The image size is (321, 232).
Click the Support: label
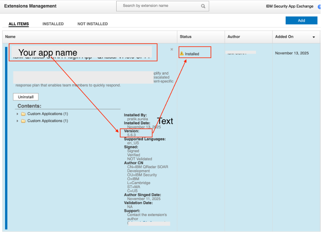132,211
